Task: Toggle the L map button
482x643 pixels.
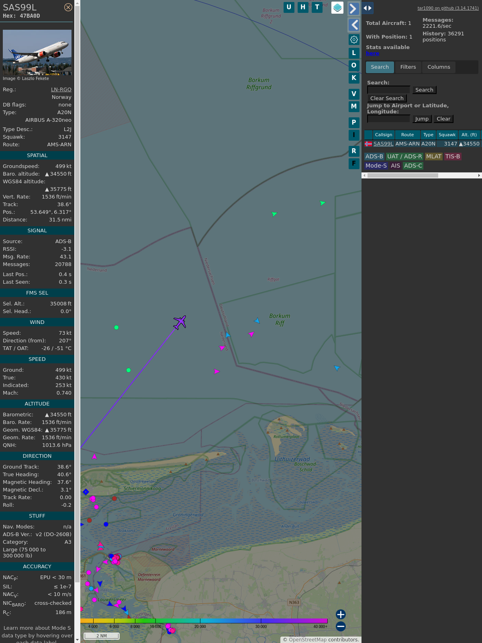Action: click(x=354, y=53)
